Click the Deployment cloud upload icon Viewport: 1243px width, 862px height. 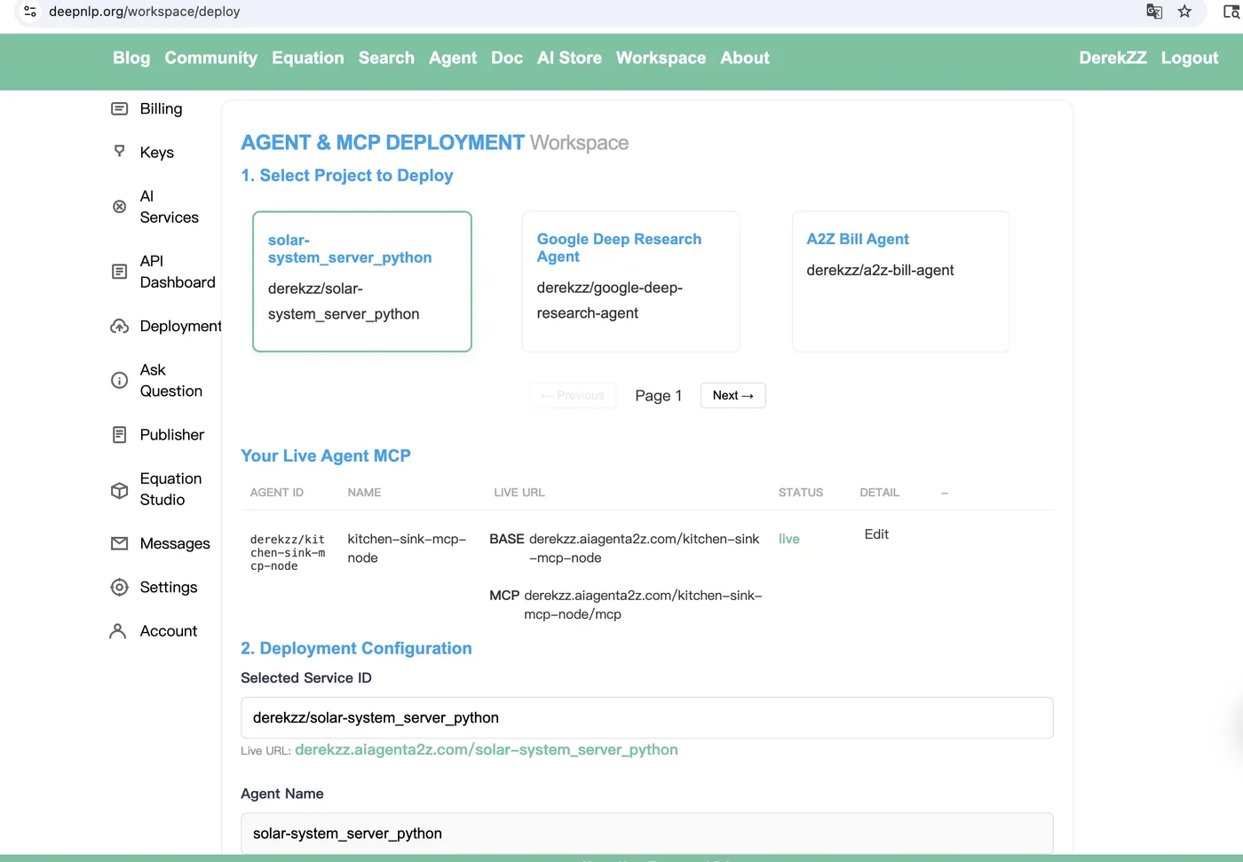coord(119,326)
